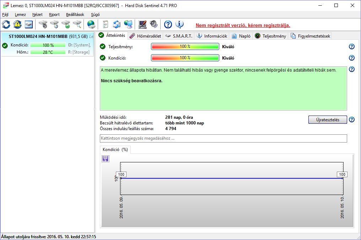Switch to the S.M.A.R.T. tab

[x=179, y=36]
